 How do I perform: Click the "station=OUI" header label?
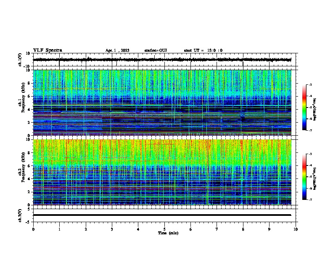[156, 50]
